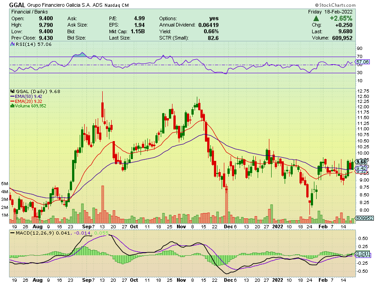Click the 609952 volume tag on right axis
This screenshot has height=284, width=377.
coord(364,218)
